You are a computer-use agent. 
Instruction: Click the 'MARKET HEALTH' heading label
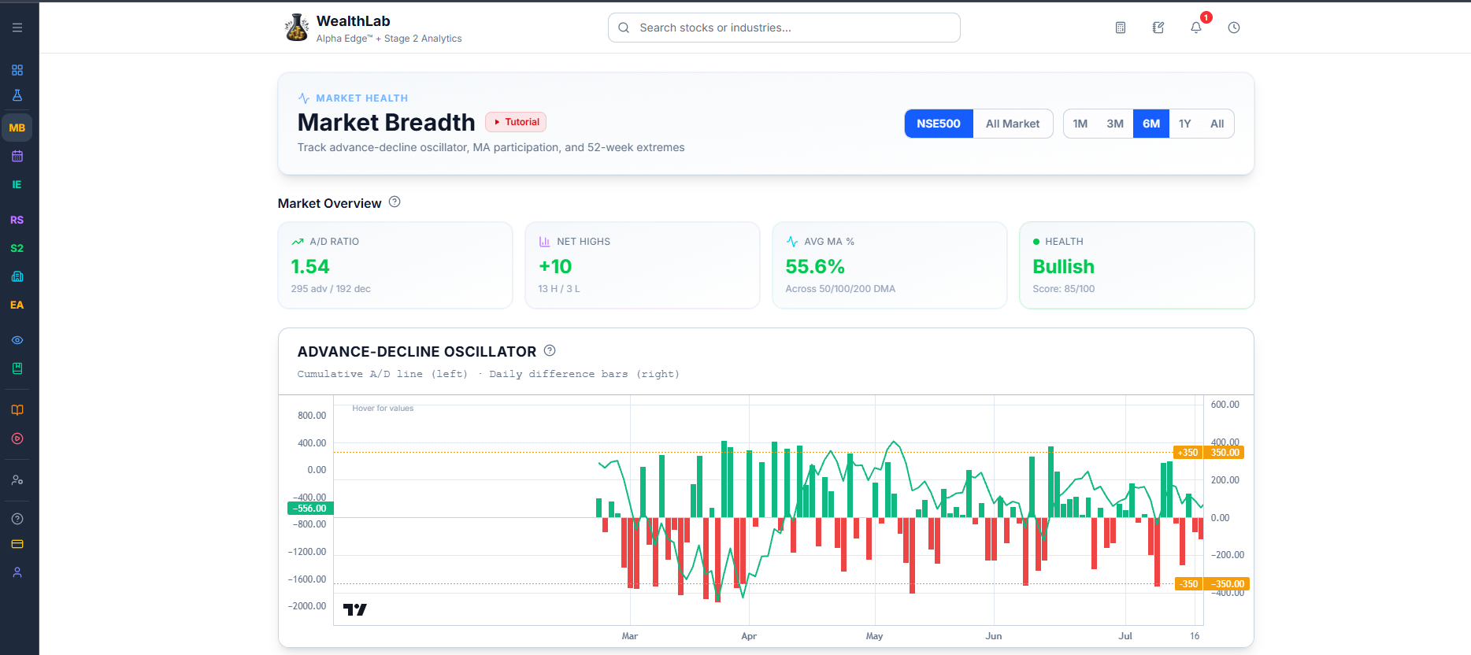click(362, 98)
